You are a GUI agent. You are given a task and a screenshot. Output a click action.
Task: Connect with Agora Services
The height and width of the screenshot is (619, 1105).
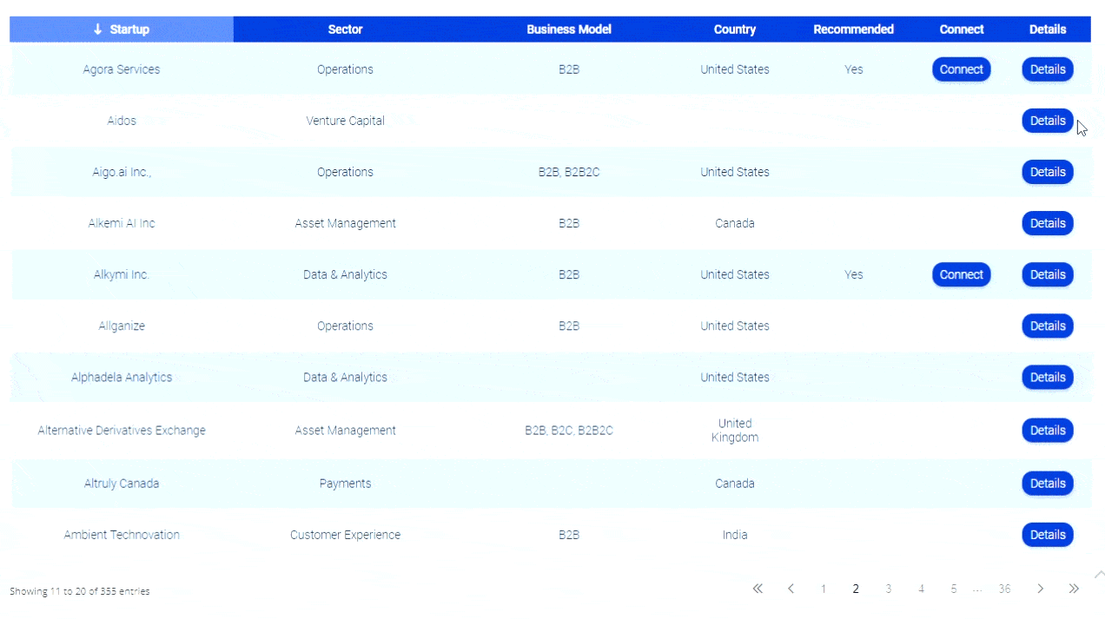pos(961,69)
